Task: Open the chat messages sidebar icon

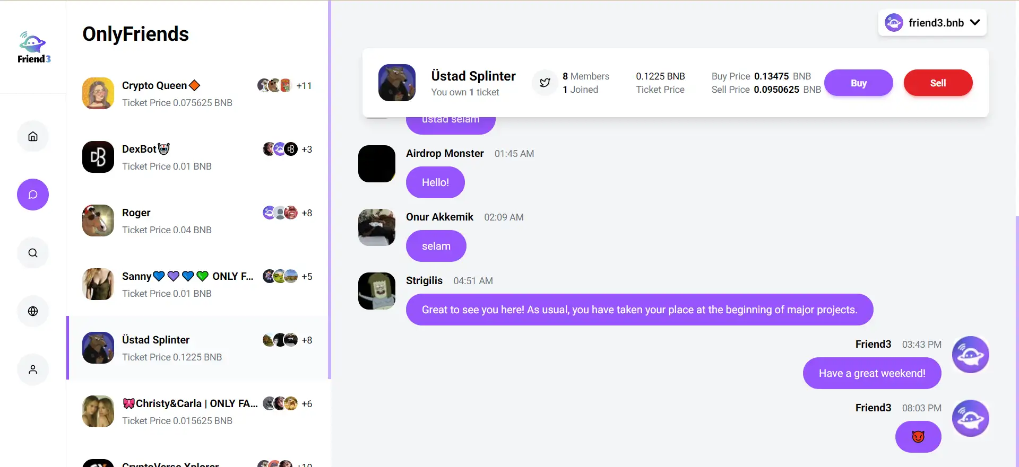Action: 33,195
